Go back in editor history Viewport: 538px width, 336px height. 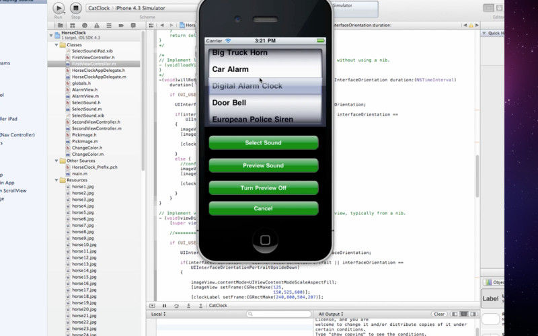(x=162, y=26)
